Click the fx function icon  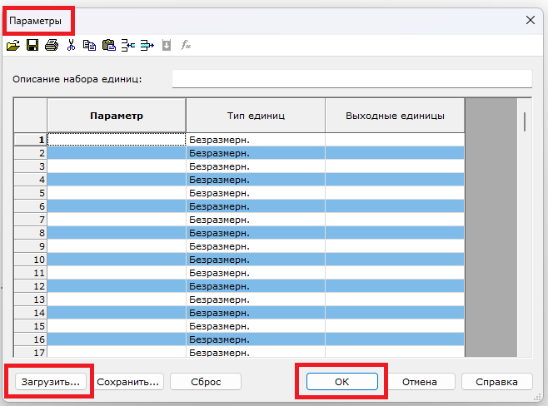point(187,46)
